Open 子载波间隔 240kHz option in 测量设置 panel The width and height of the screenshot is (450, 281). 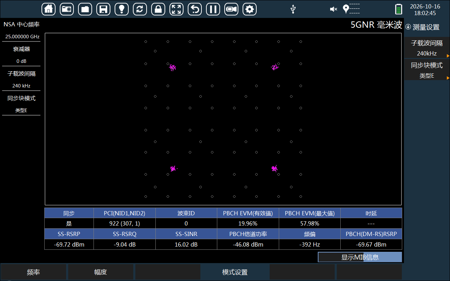click(427, 48)
